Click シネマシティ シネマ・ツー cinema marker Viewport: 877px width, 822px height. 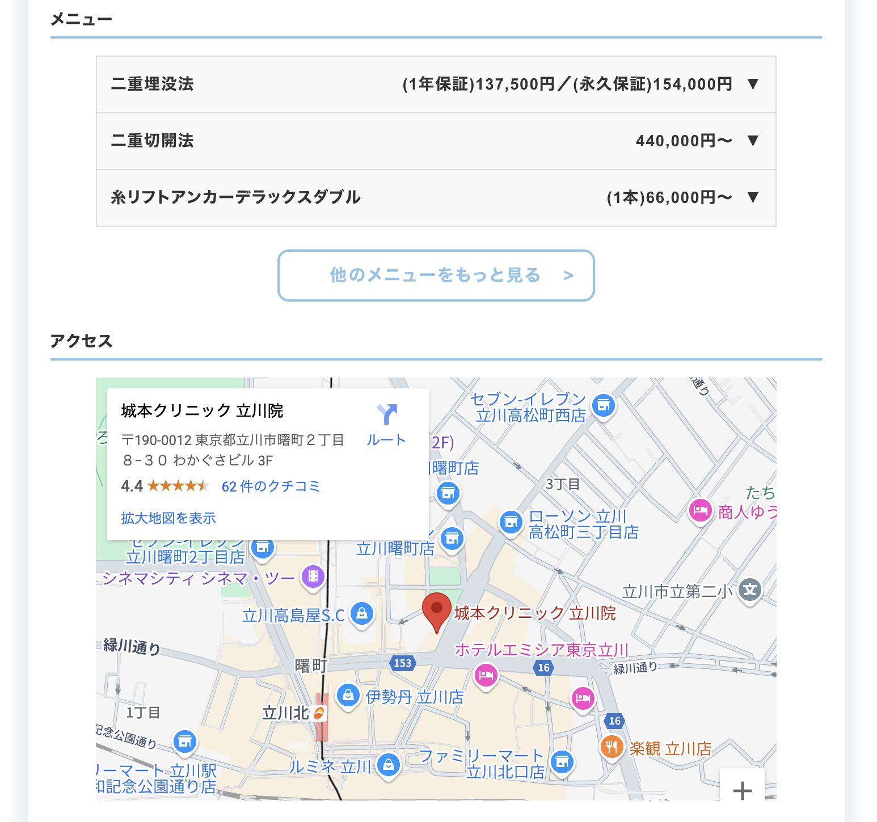(313, 577)
